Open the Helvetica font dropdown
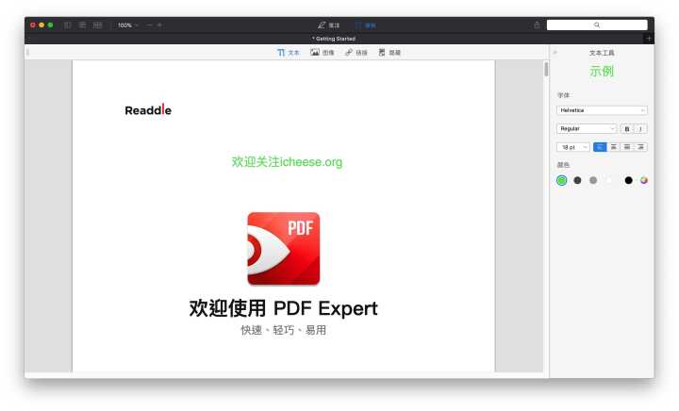 coord(602,110)
